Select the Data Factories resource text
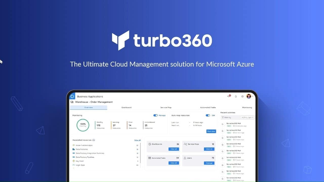 (x=82, y=149)
